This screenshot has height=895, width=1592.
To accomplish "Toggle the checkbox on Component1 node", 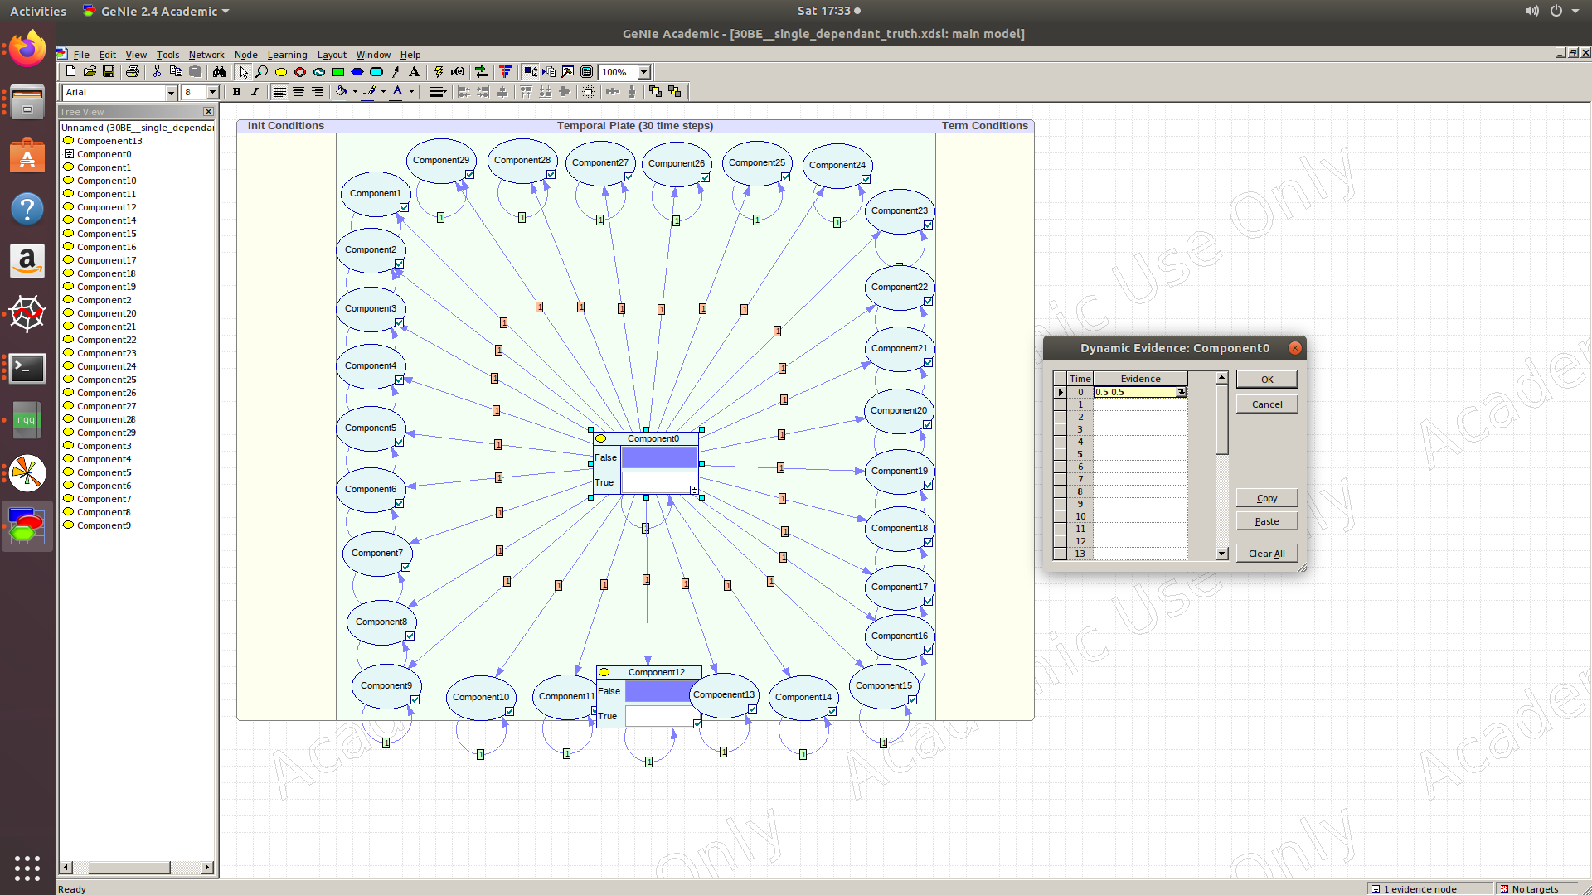I will (x=404, y=208).
